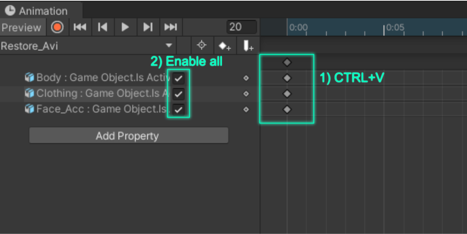
Task: Click the Add keyframe diamond icon
Action: [x=225, y=46]
